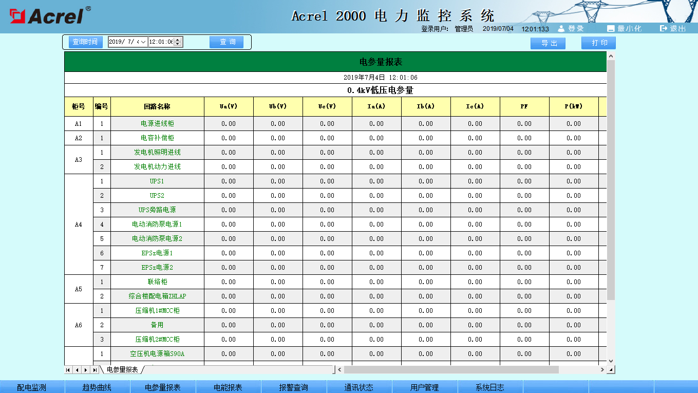Open the query date dropdown
The image size is (698, 393).
(143, 42)
